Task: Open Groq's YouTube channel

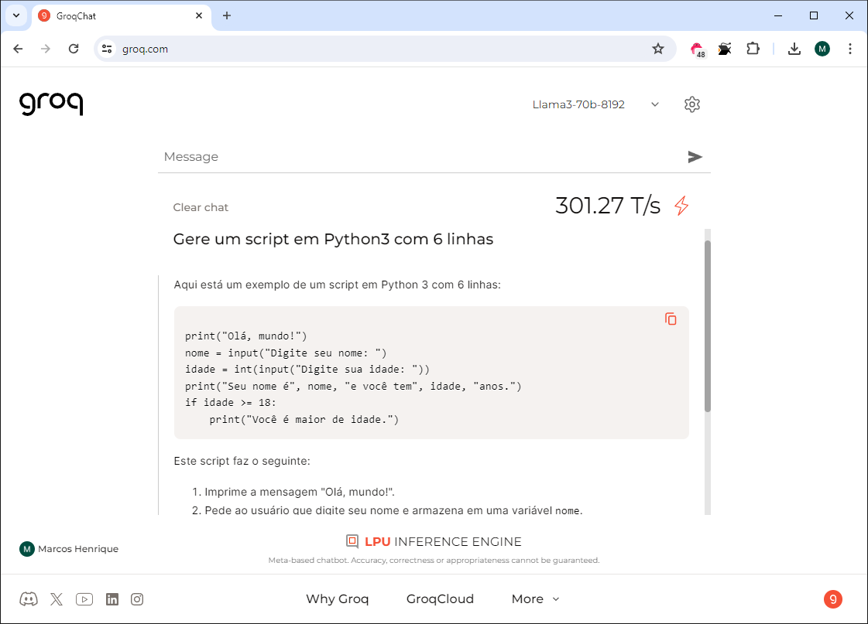Action: point(84,599)
